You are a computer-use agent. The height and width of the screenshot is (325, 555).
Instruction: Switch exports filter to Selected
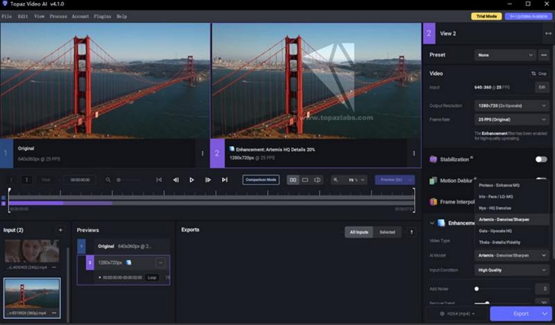(x=387, y=232)
